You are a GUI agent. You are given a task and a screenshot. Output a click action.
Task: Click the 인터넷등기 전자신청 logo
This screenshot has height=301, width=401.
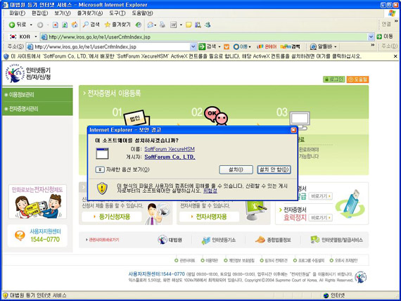pyautogui.click(x=28, y=73)
